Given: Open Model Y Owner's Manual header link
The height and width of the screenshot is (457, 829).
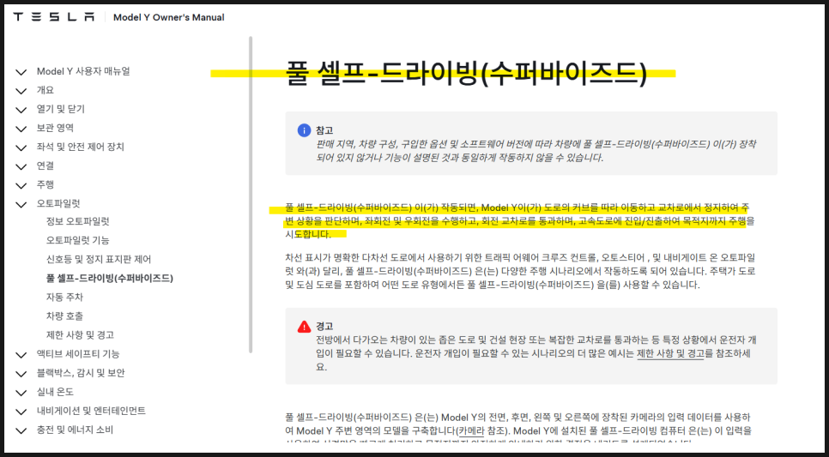Looking at the screenshot, I should click(x=169, y=17).
